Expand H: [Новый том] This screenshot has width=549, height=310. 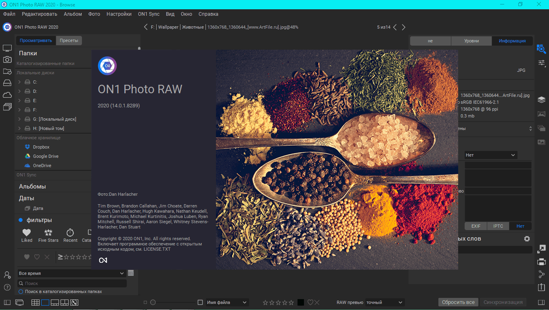tap(19, 128)
